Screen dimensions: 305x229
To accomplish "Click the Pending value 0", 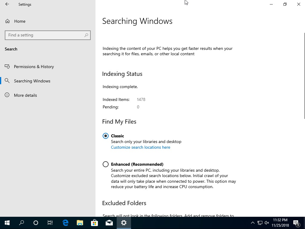I will pos(138,107).
